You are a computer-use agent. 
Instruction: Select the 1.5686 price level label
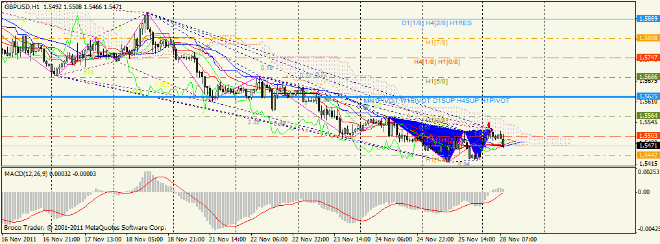tap(648, 77)
